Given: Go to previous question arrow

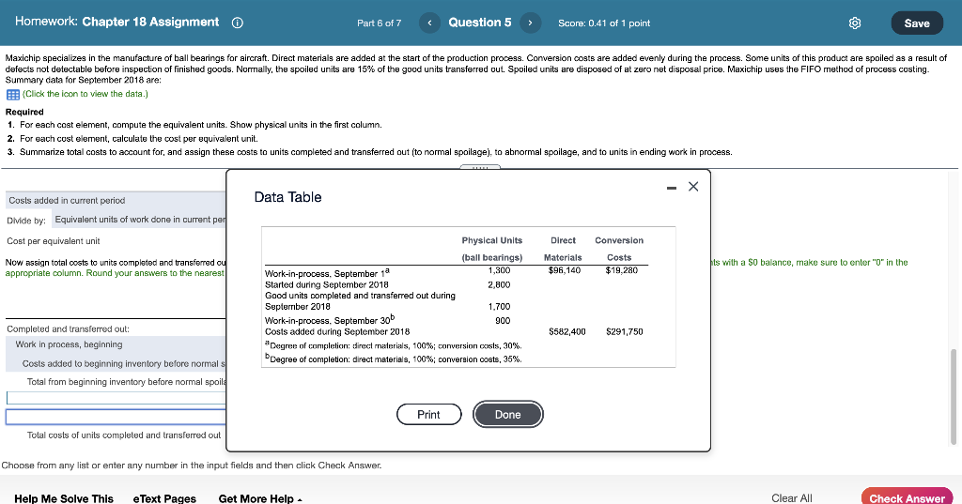Looking at the screenshot, I should click(429, 23).
